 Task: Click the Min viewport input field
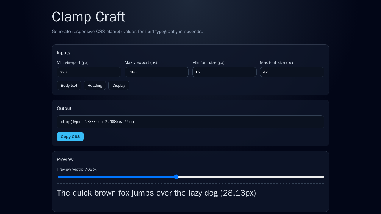point(89,72)
